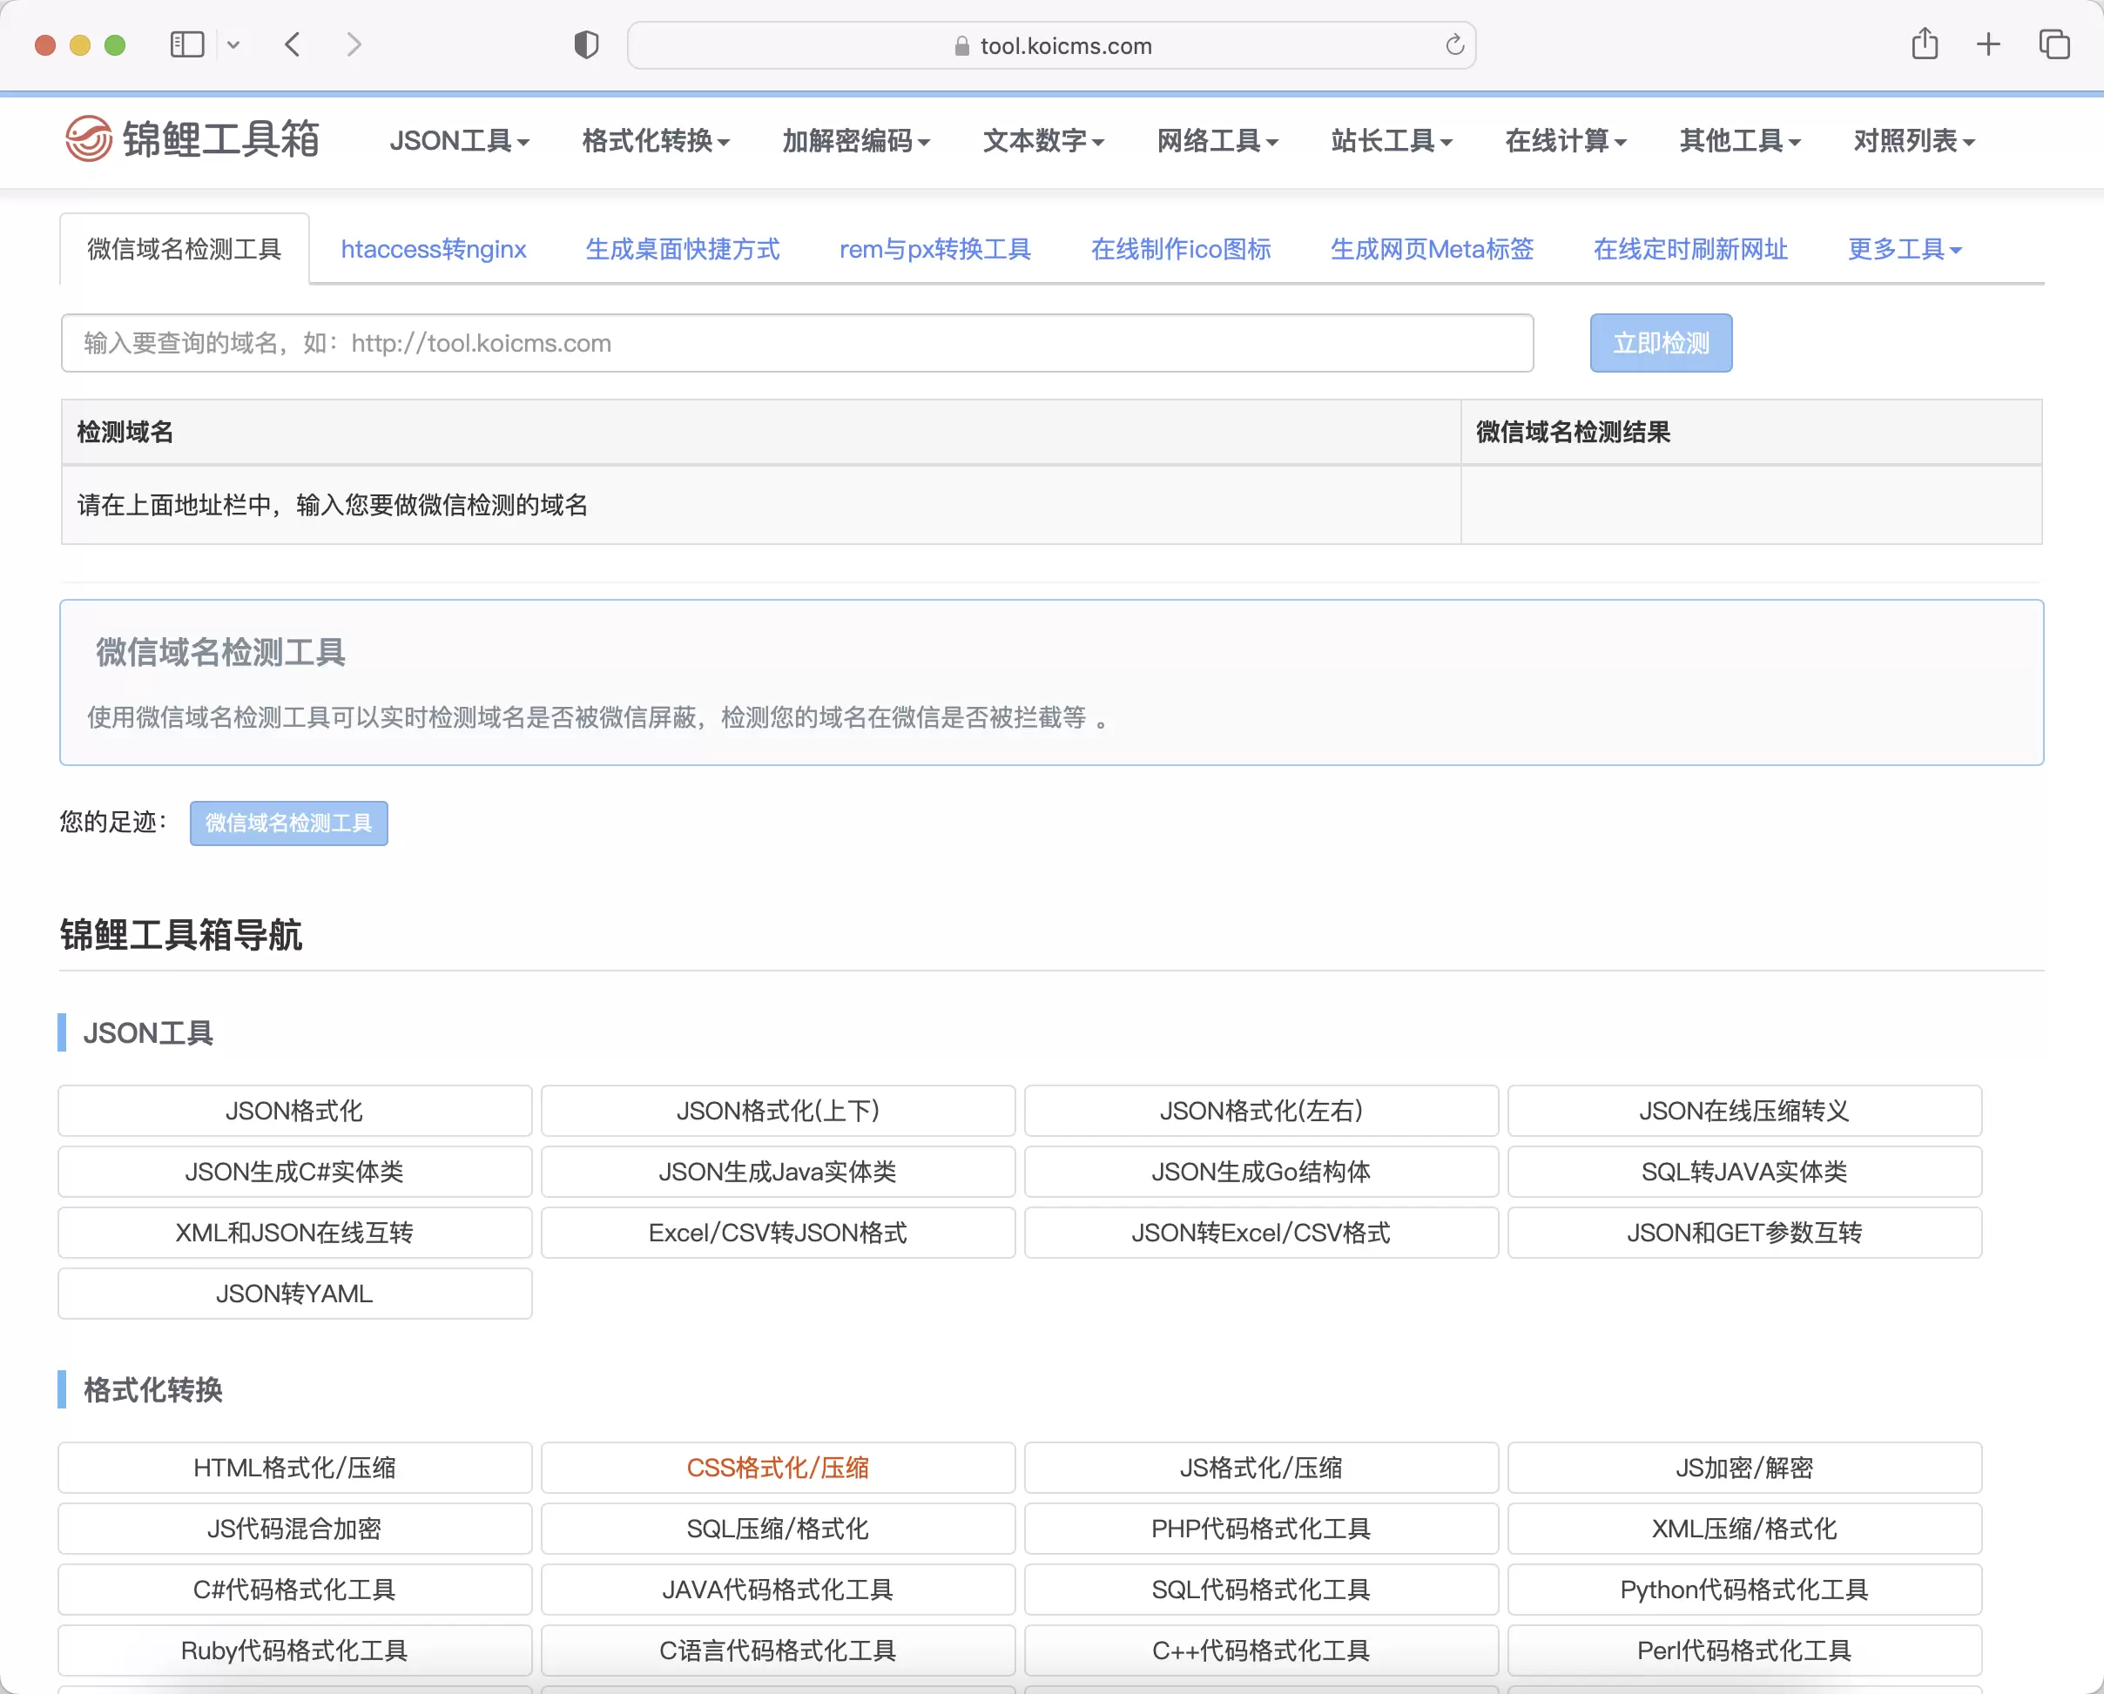Select the 微信域名检测工具 tab

tap(185, 249)
